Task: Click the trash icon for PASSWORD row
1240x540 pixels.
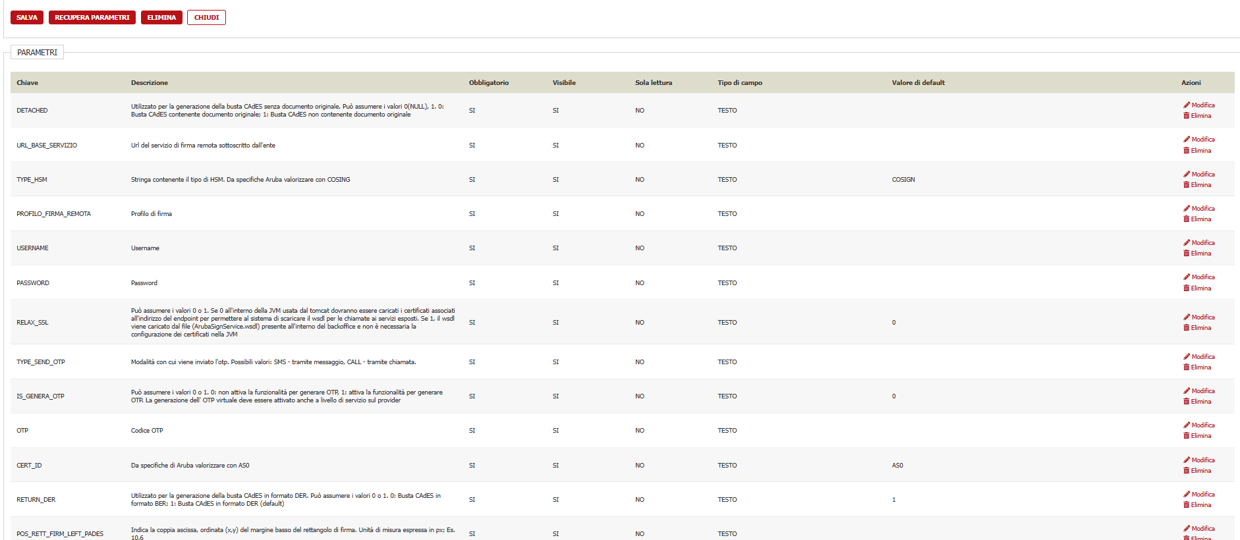Action: click(x=1187, y=288)
